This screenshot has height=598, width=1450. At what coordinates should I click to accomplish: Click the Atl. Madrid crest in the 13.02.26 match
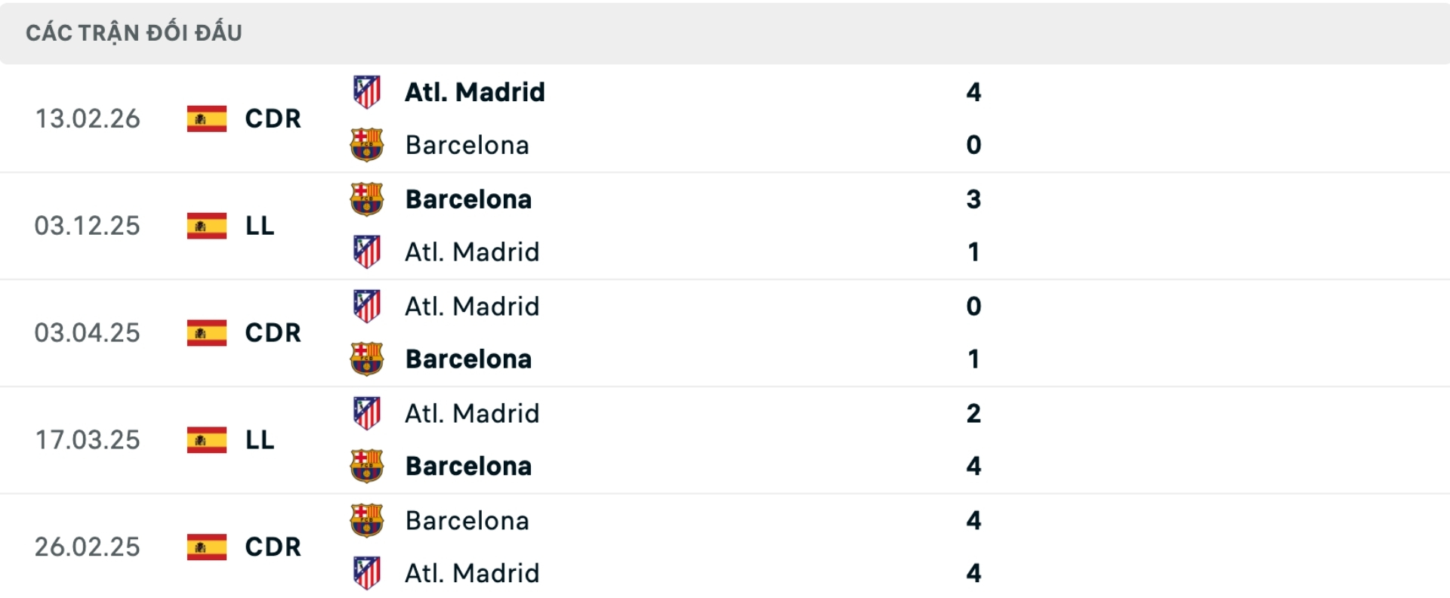tap(367, 91)
